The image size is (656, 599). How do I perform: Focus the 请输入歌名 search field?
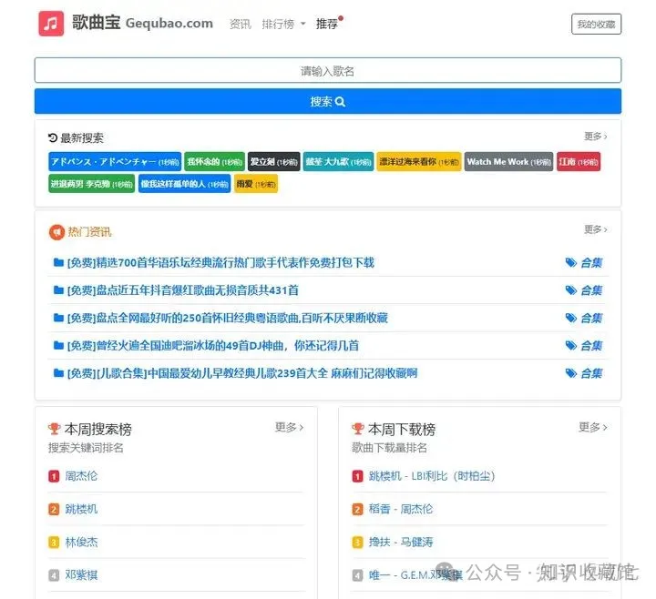pos(328,71)
